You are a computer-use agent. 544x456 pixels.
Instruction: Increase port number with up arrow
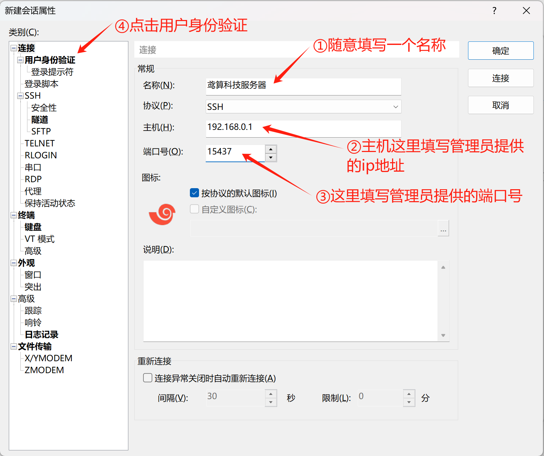(x=270, y=149)
